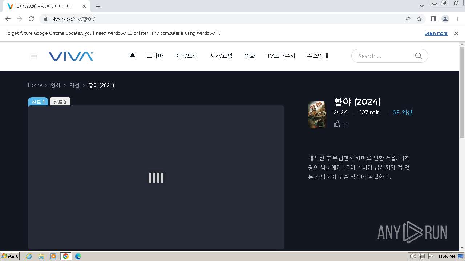This screenshot has height=261, width=465.
Task: Share this page icon
Action: (x=408, y=19)
